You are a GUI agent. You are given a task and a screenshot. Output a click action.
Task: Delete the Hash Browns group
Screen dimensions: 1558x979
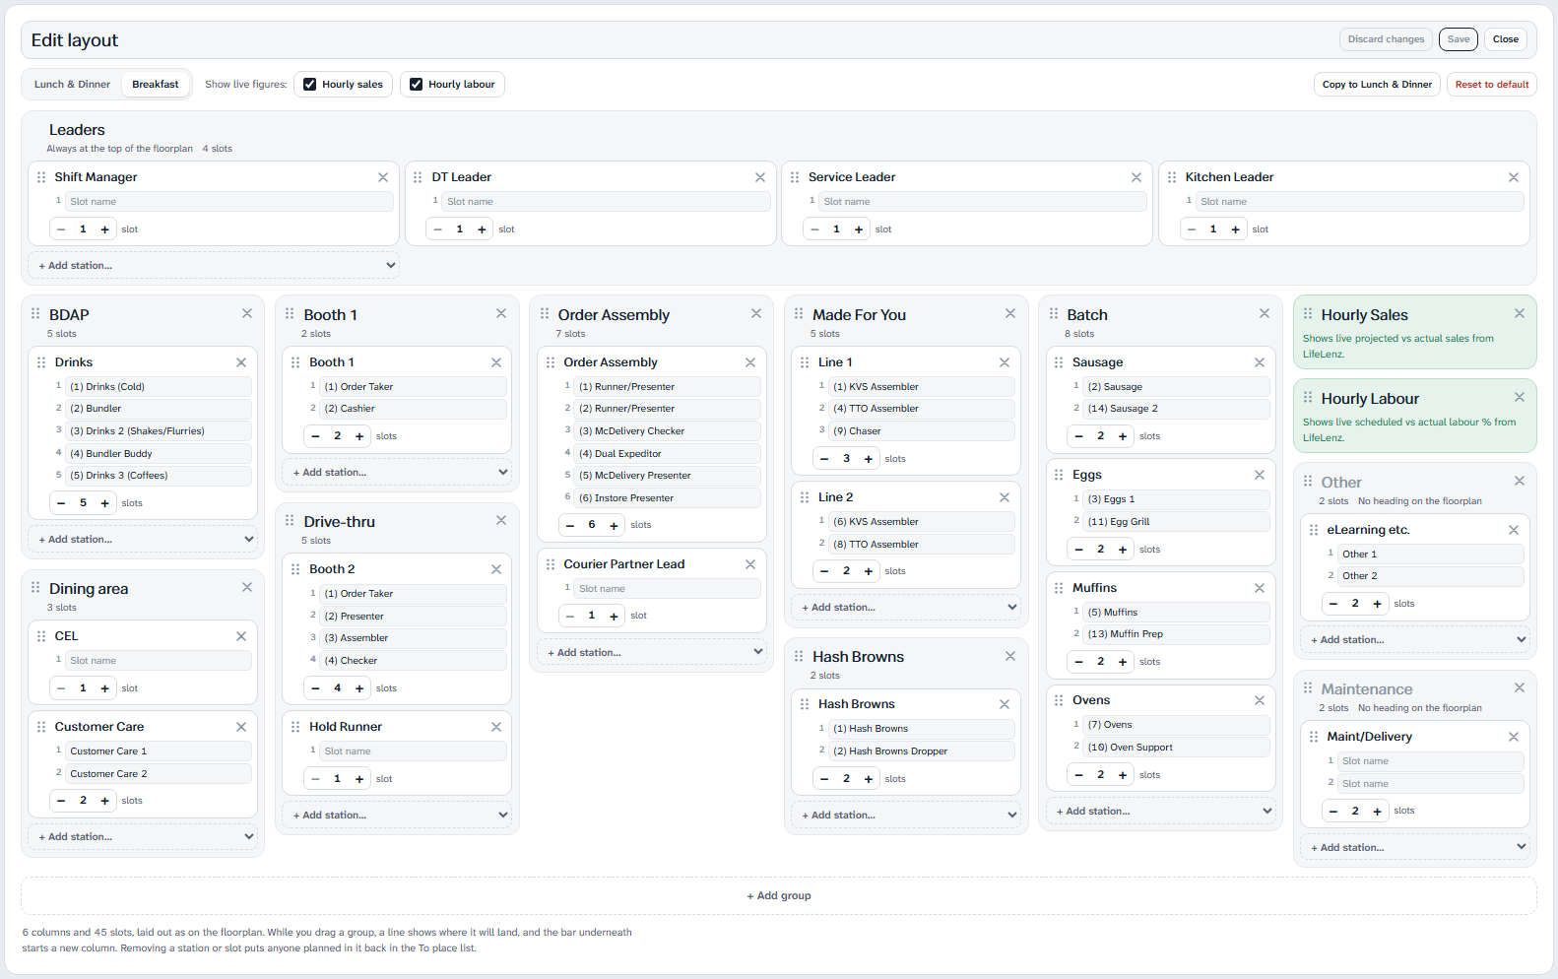1010,656
